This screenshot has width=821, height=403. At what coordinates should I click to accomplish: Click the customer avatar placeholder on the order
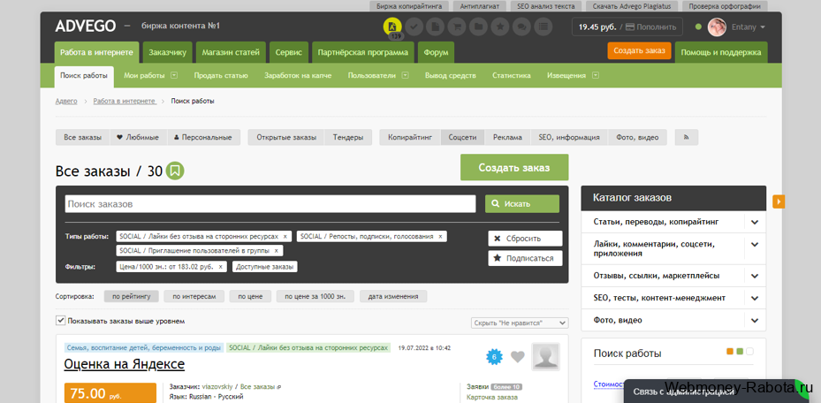click(x=545, y=357)
